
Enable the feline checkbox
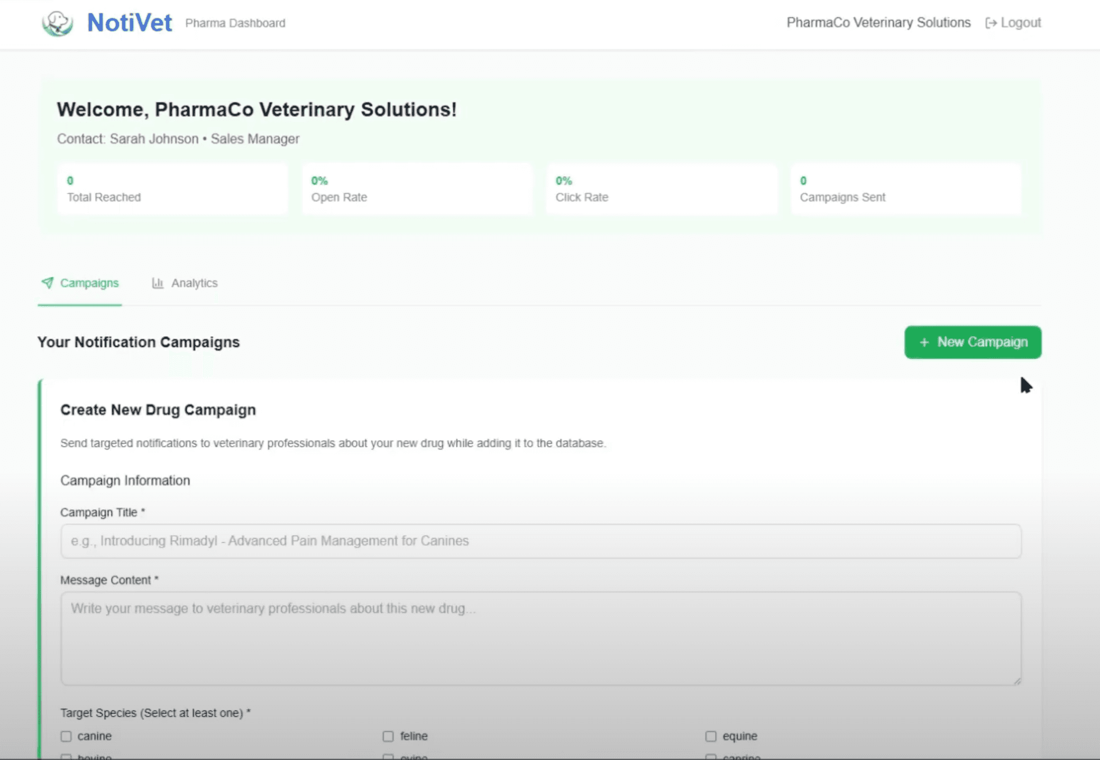(389, 736)
